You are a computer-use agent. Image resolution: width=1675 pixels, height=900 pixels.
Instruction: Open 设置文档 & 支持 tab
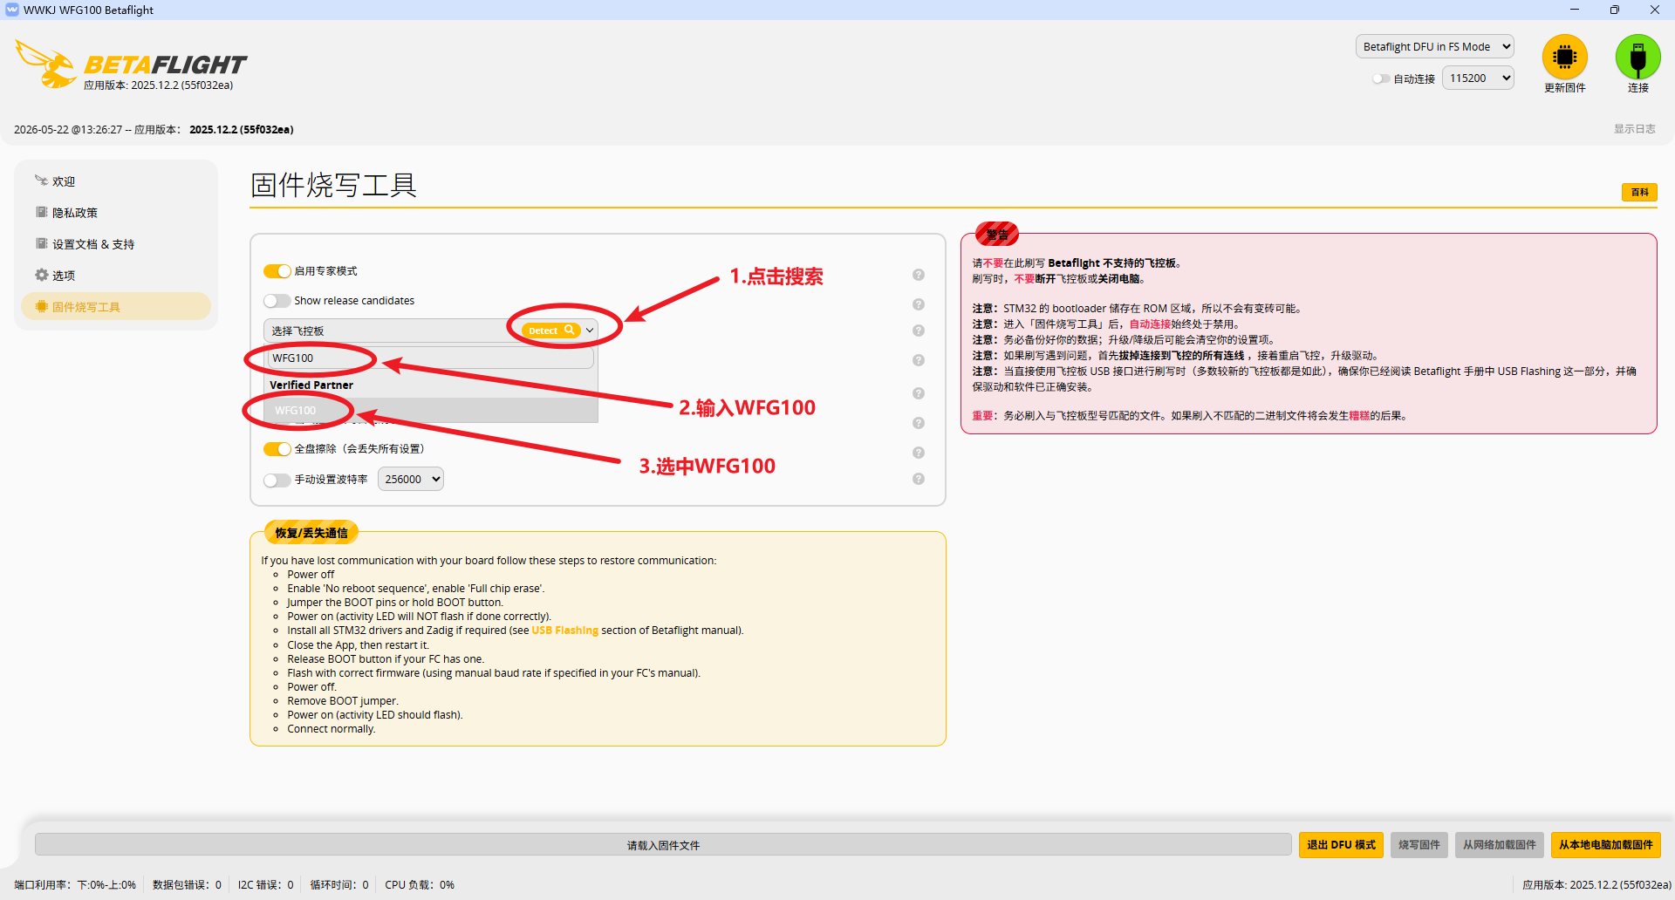pos(116,244)
